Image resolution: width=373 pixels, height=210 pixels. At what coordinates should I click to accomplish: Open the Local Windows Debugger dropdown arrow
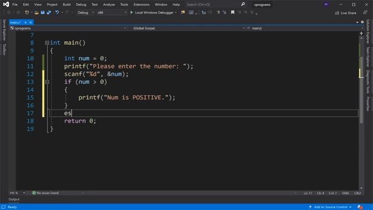176,13
